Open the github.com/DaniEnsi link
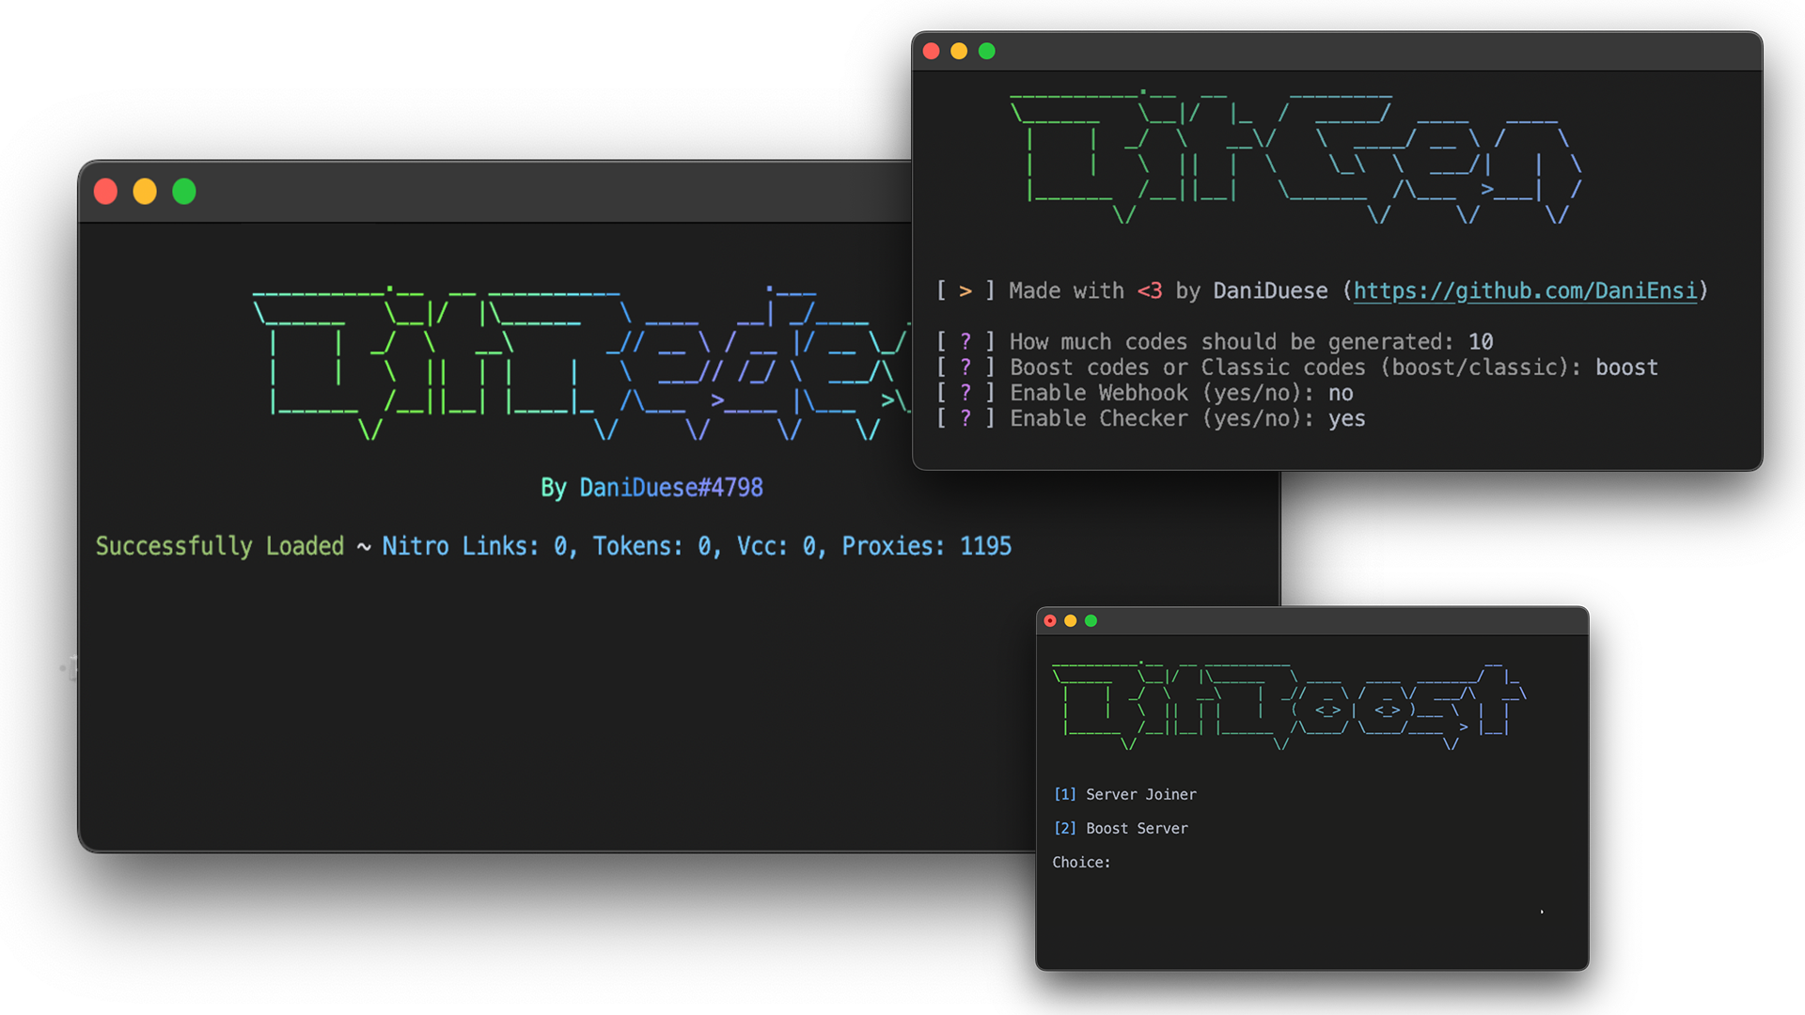Viewport: 1805px width, 1015px height. click(1525, 291)
